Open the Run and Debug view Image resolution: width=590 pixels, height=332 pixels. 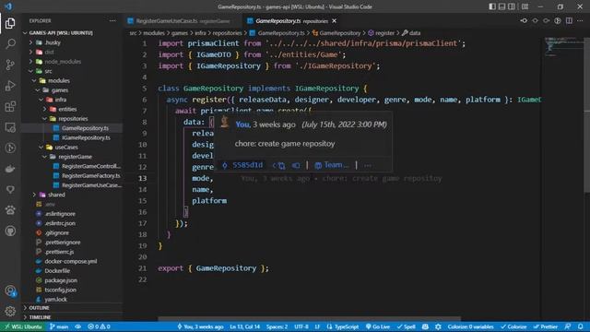(10, 86)
